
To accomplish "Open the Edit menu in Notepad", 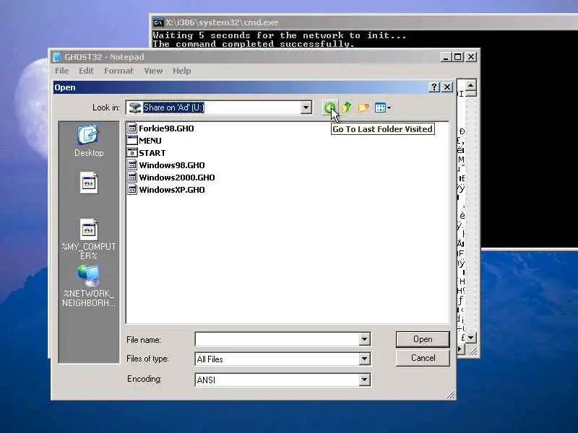I will [87, 71].
